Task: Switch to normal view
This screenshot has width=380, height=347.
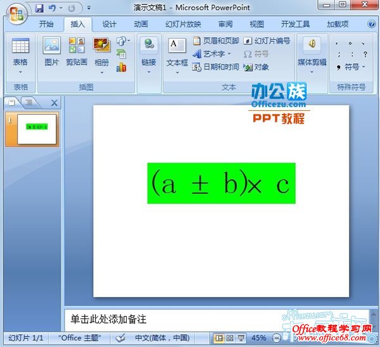Action: click(x=219, y=338)
